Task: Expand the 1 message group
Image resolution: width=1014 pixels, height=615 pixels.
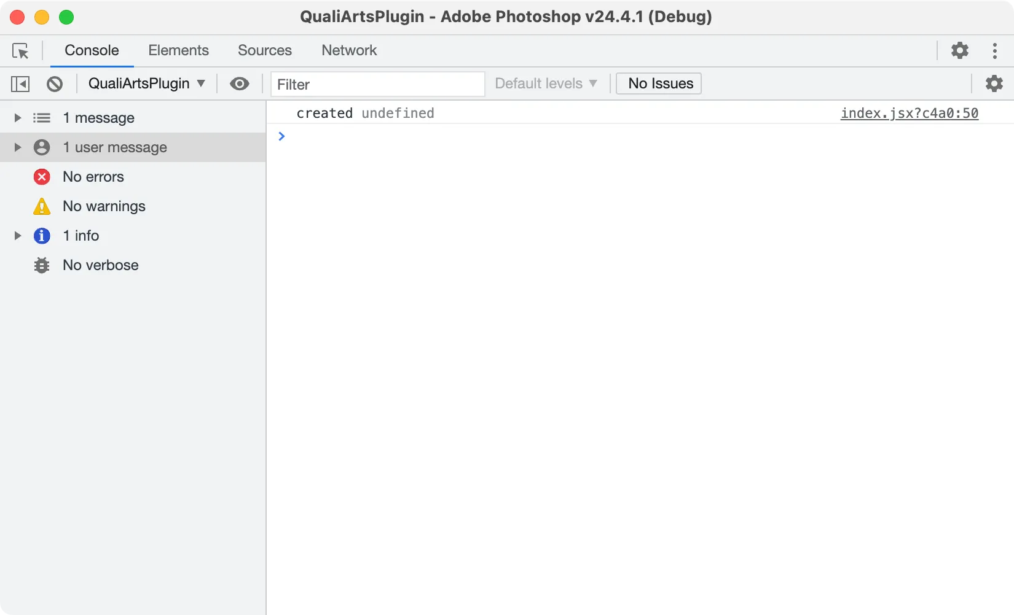Action: (18, 118)
